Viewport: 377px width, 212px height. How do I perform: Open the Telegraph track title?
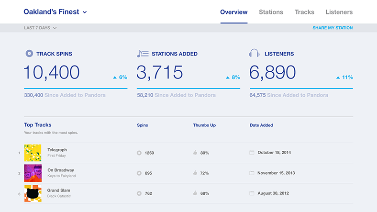pyautogui.click(x=57, y=150)
